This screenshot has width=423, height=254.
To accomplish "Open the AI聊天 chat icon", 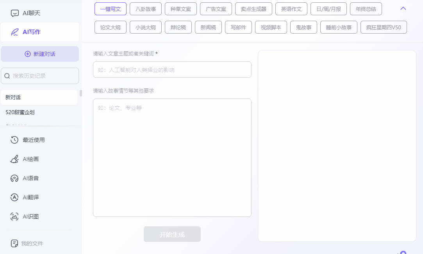I will coord(15,13).
